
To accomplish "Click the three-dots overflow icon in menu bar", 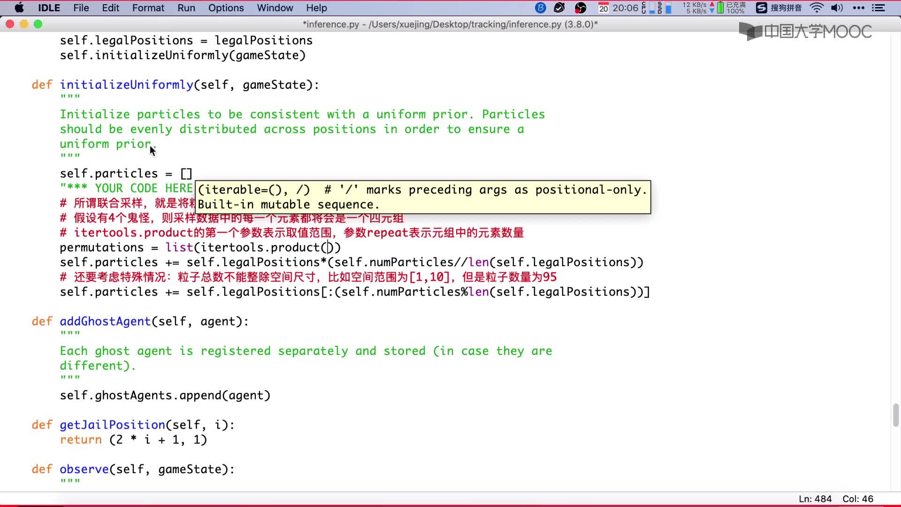I will point(859,8).
